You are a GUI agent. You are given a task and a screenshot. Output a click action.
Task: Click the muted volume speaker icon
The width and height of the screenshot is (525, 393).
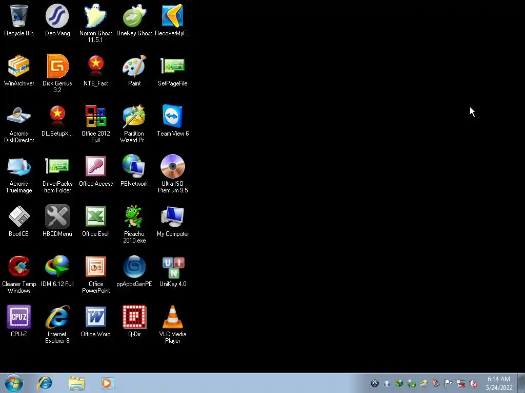pos(473,384)
